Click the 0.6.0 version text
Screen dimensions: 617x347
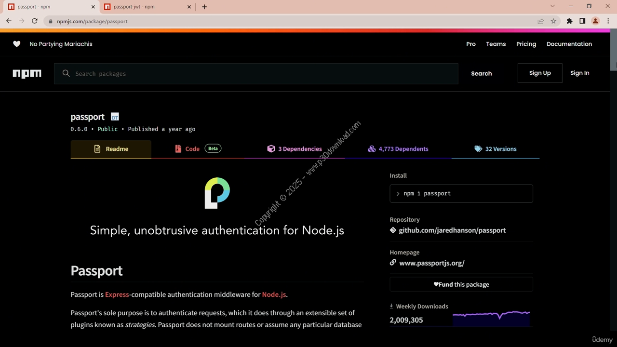click(79, 129)
